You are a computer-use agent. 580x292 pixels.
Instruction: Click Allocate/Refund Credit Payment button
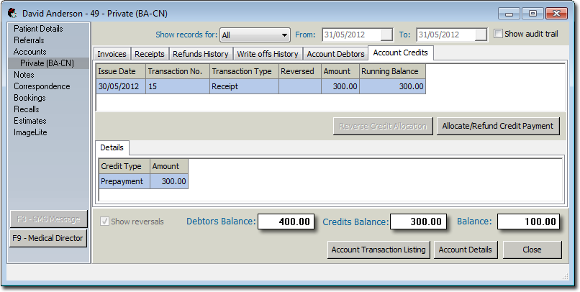498,126
